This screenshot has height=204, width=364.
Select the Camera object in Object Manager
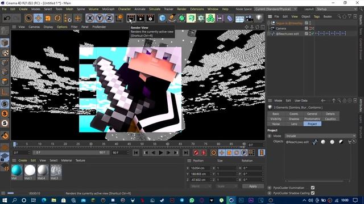(x=281, y=28)
